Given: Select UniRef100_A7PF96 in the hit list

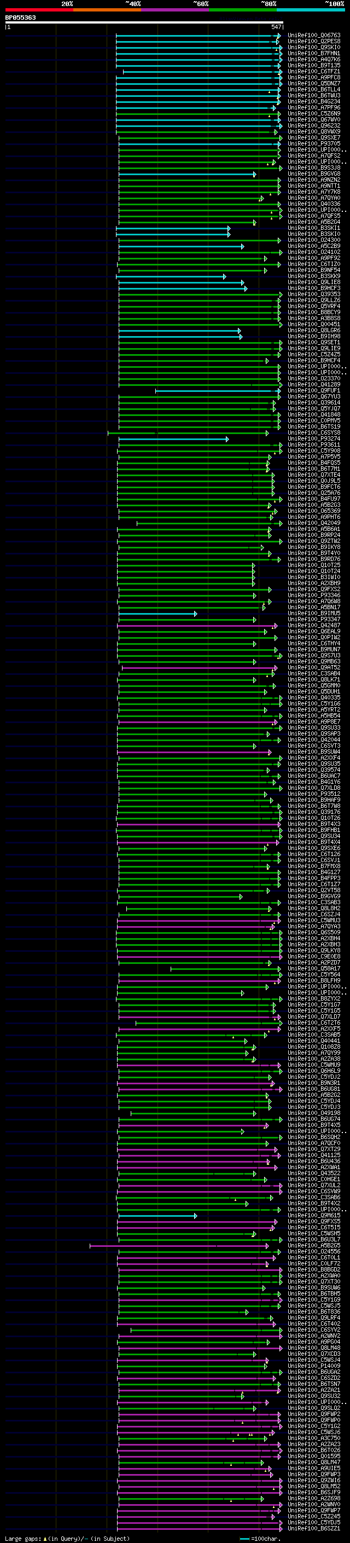Looking at the screenshot, I should pyautogui.click(x=314, y=108).
